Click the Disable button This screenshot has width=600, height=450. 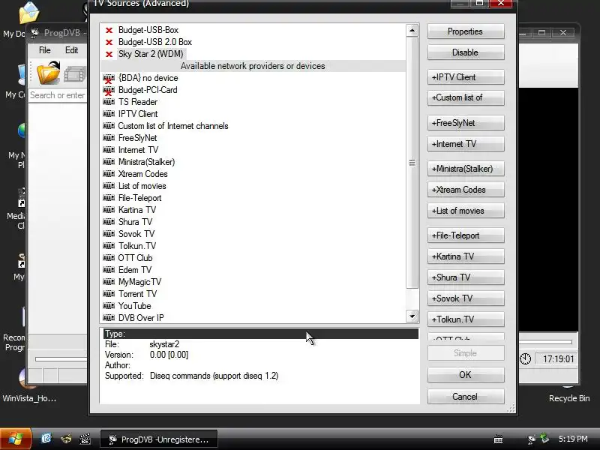coord(465,52)
